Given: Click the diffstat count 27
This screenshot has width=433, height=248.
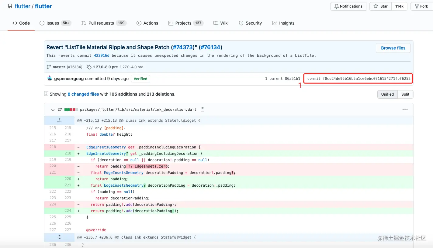Looking at the screenshot, I should pos(60,110).
